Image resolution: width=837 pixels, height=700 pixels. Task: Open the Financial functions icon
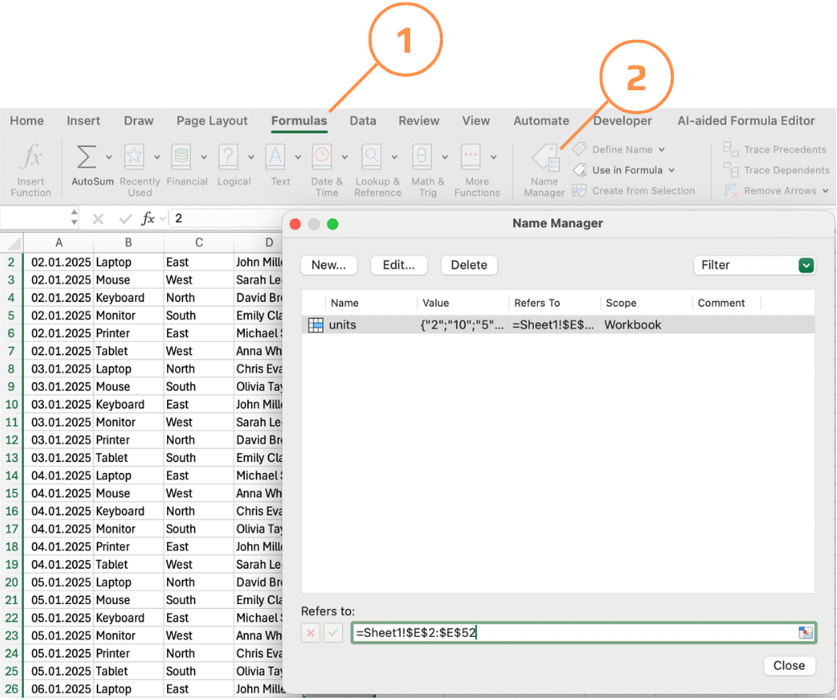[181, 157]
